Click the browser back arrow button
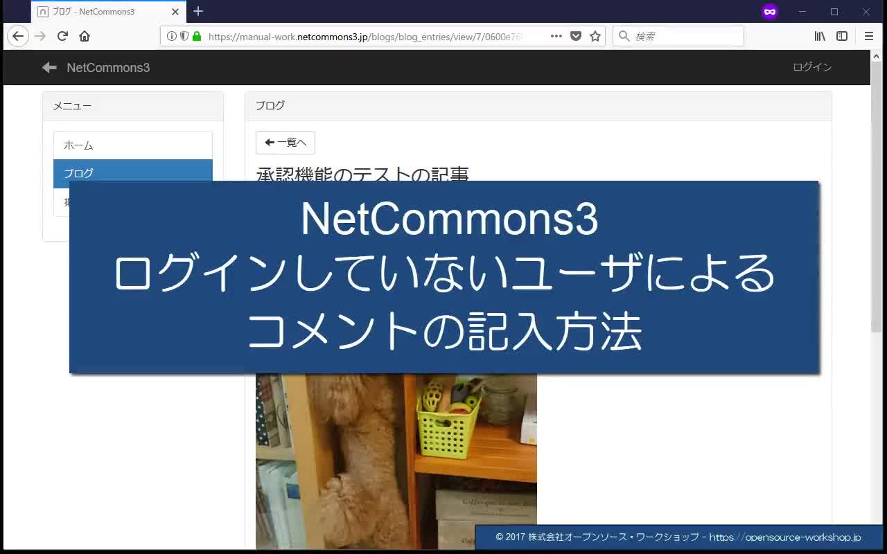 click(18, 36)
